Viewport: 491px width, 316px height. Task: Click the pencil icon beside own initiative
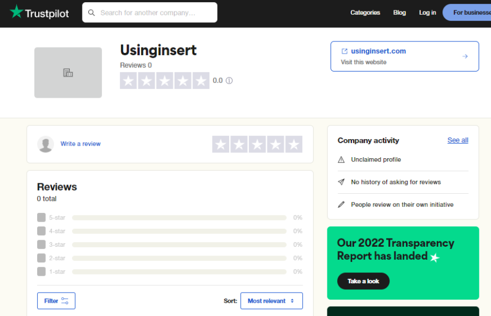click(x=342, y=205)
